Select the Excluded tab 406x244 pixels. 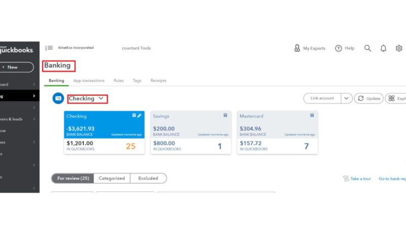148,178
